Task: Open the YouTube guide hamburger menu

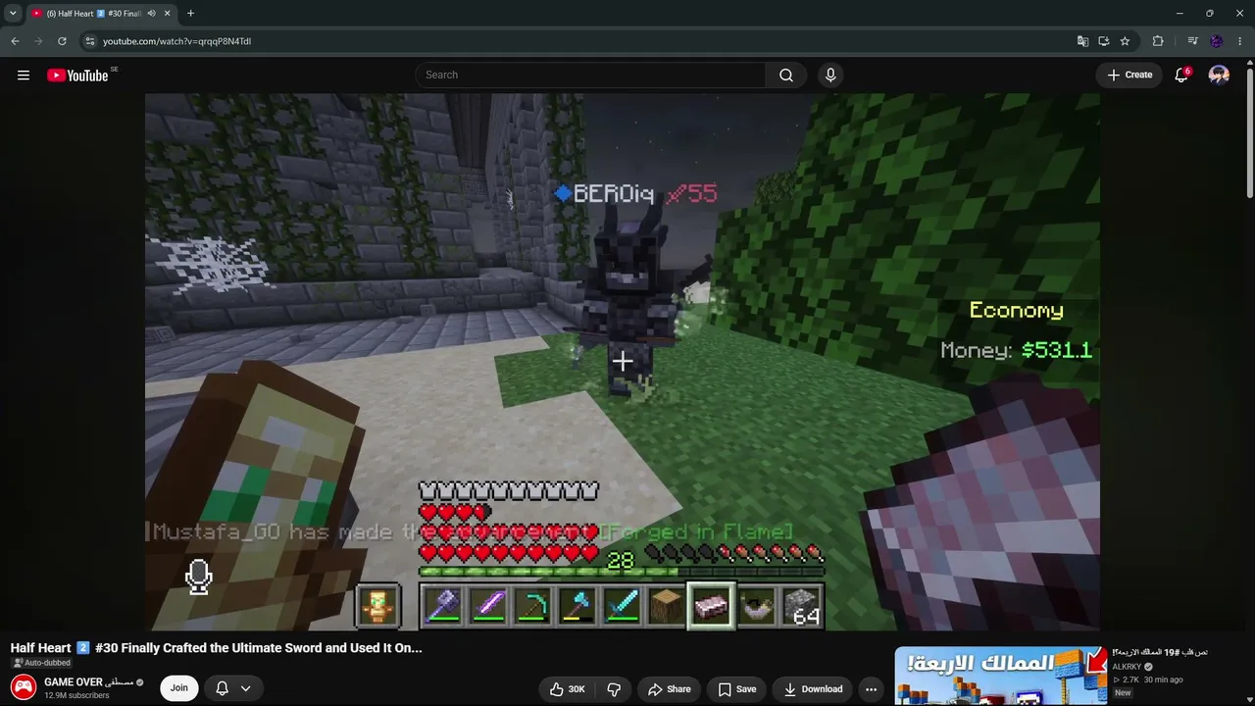Action: [24, 76]
